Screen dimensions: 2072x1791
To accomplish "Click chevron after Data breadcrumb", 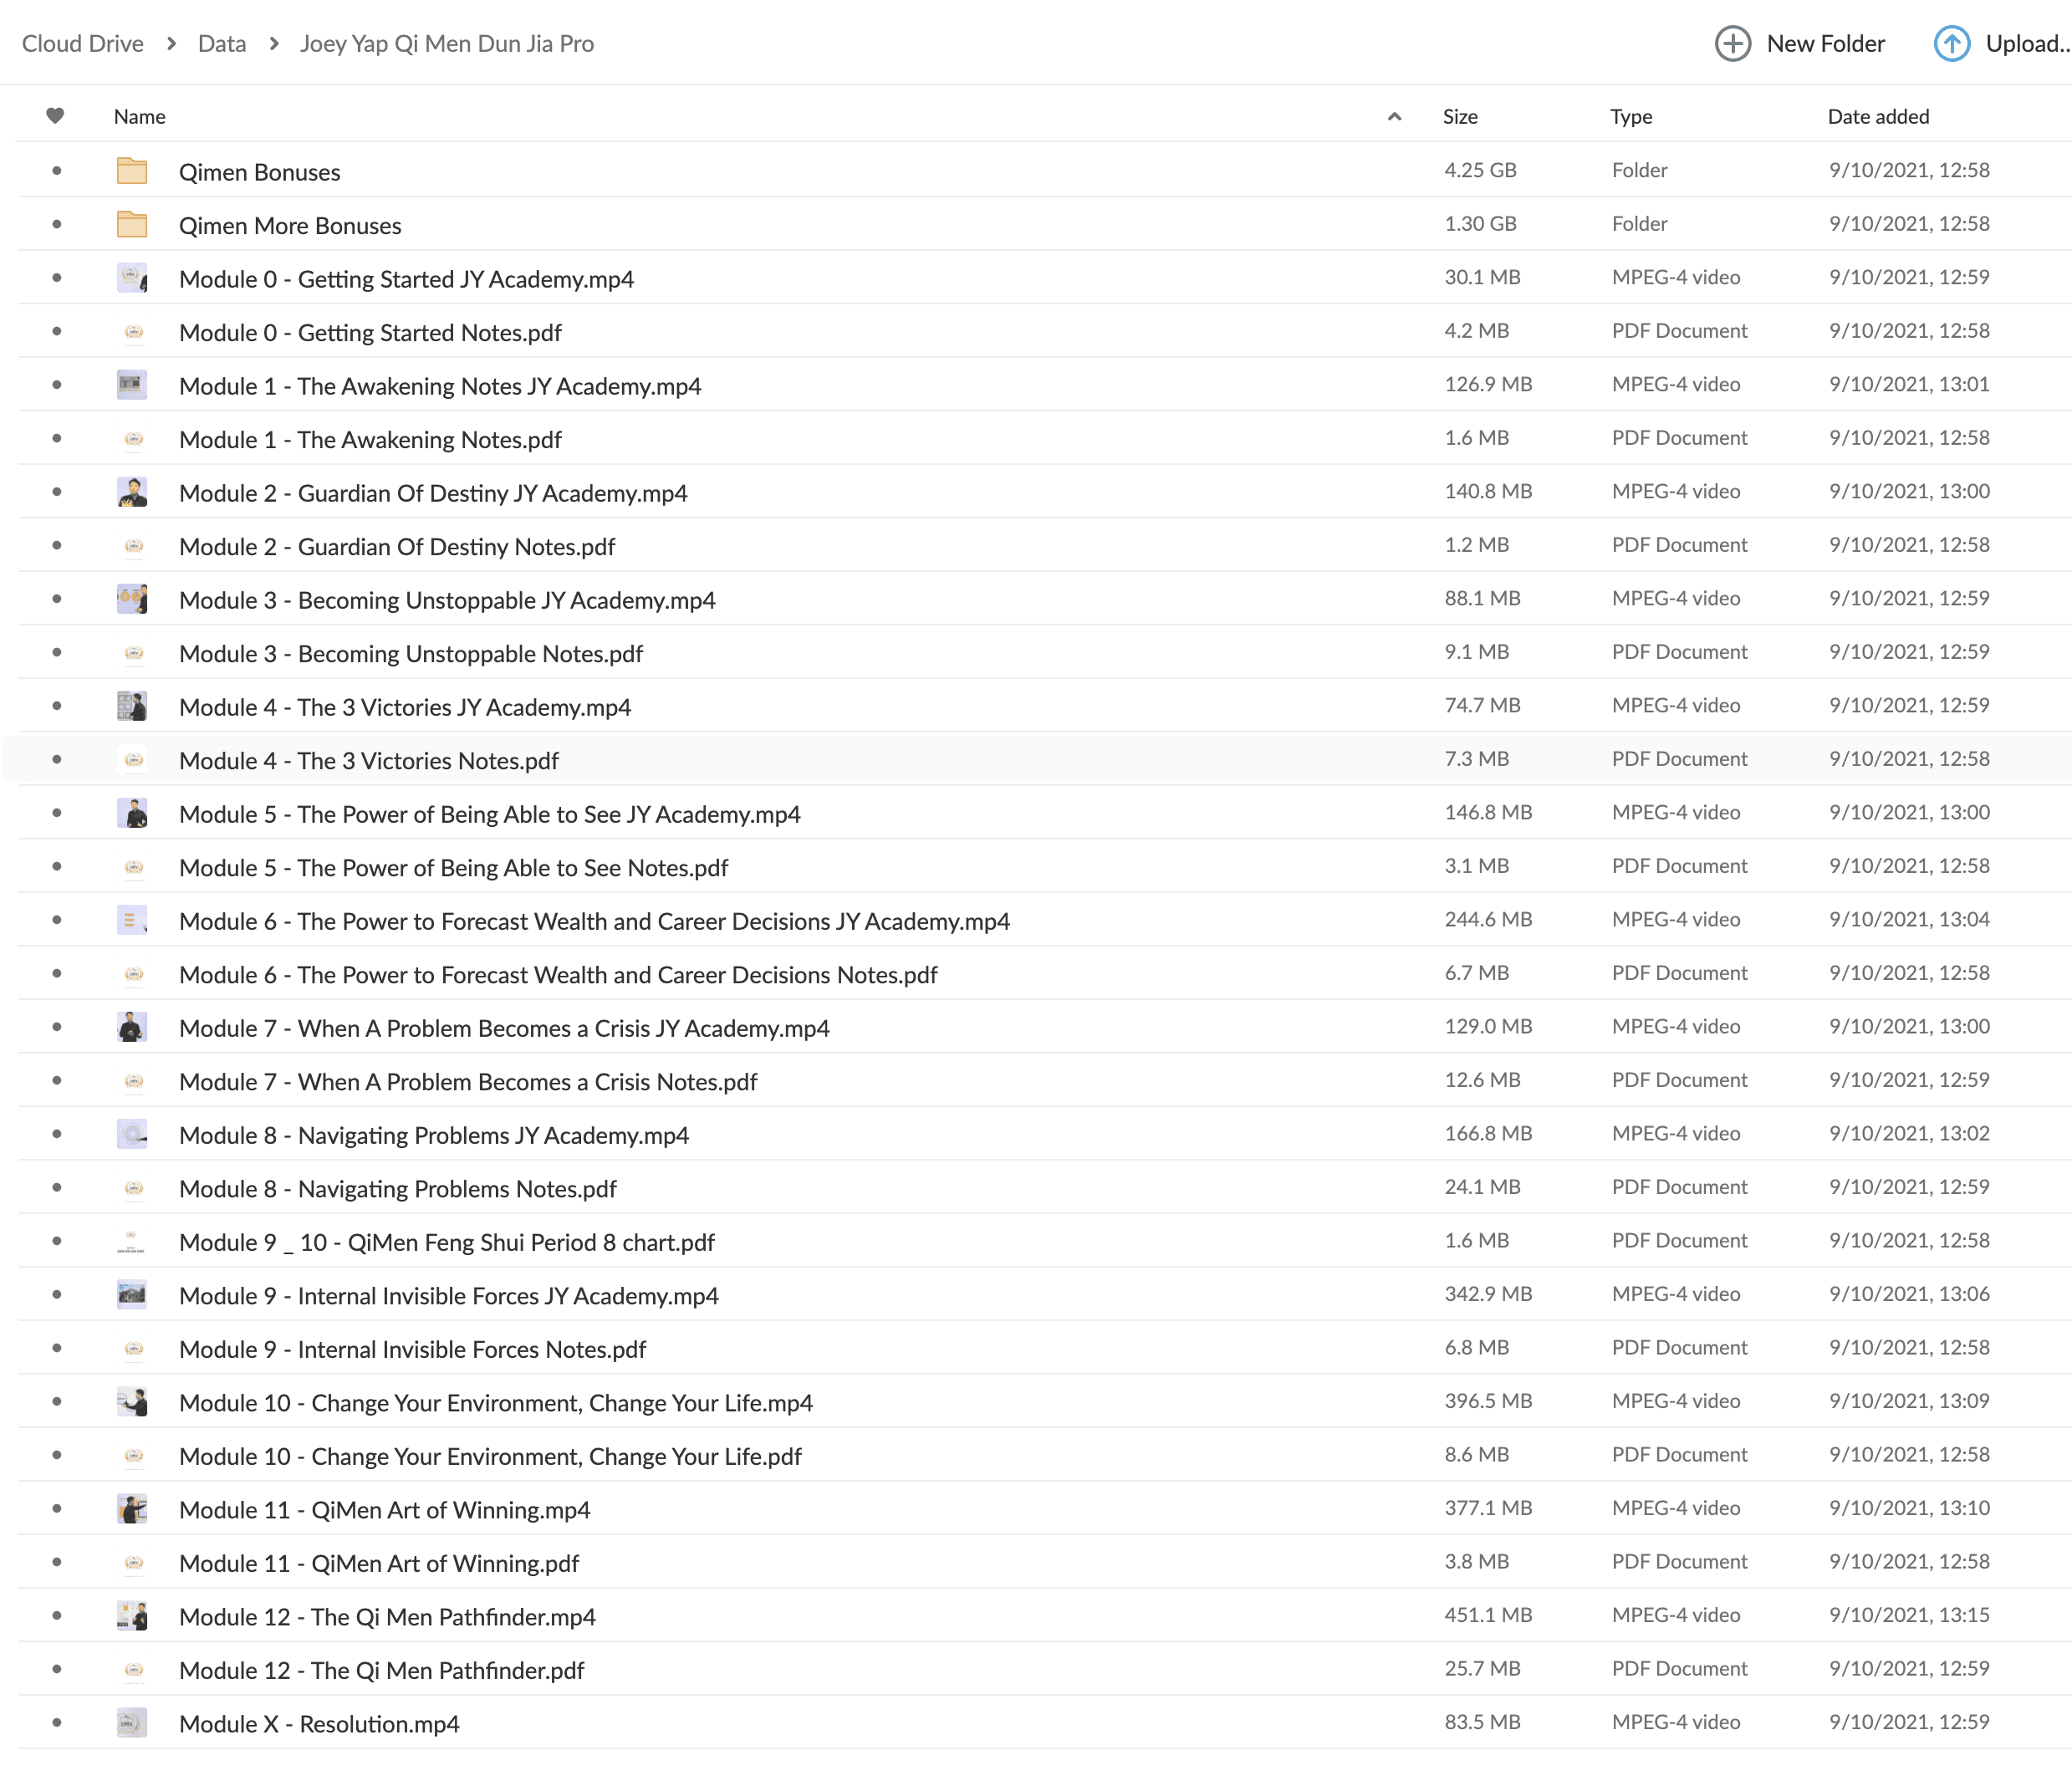I will [274, 44].
